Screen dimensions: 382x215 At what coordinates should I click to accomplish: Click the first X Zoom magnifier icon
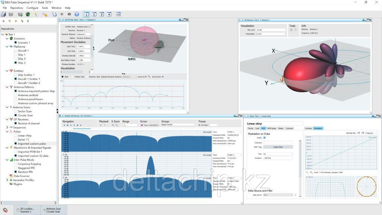point(113,125)
